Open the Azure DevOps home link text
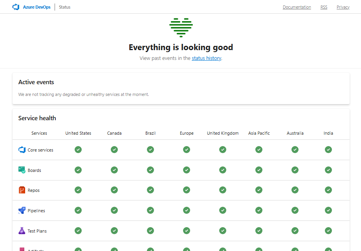361x251 pixels. tap(37, 7)
